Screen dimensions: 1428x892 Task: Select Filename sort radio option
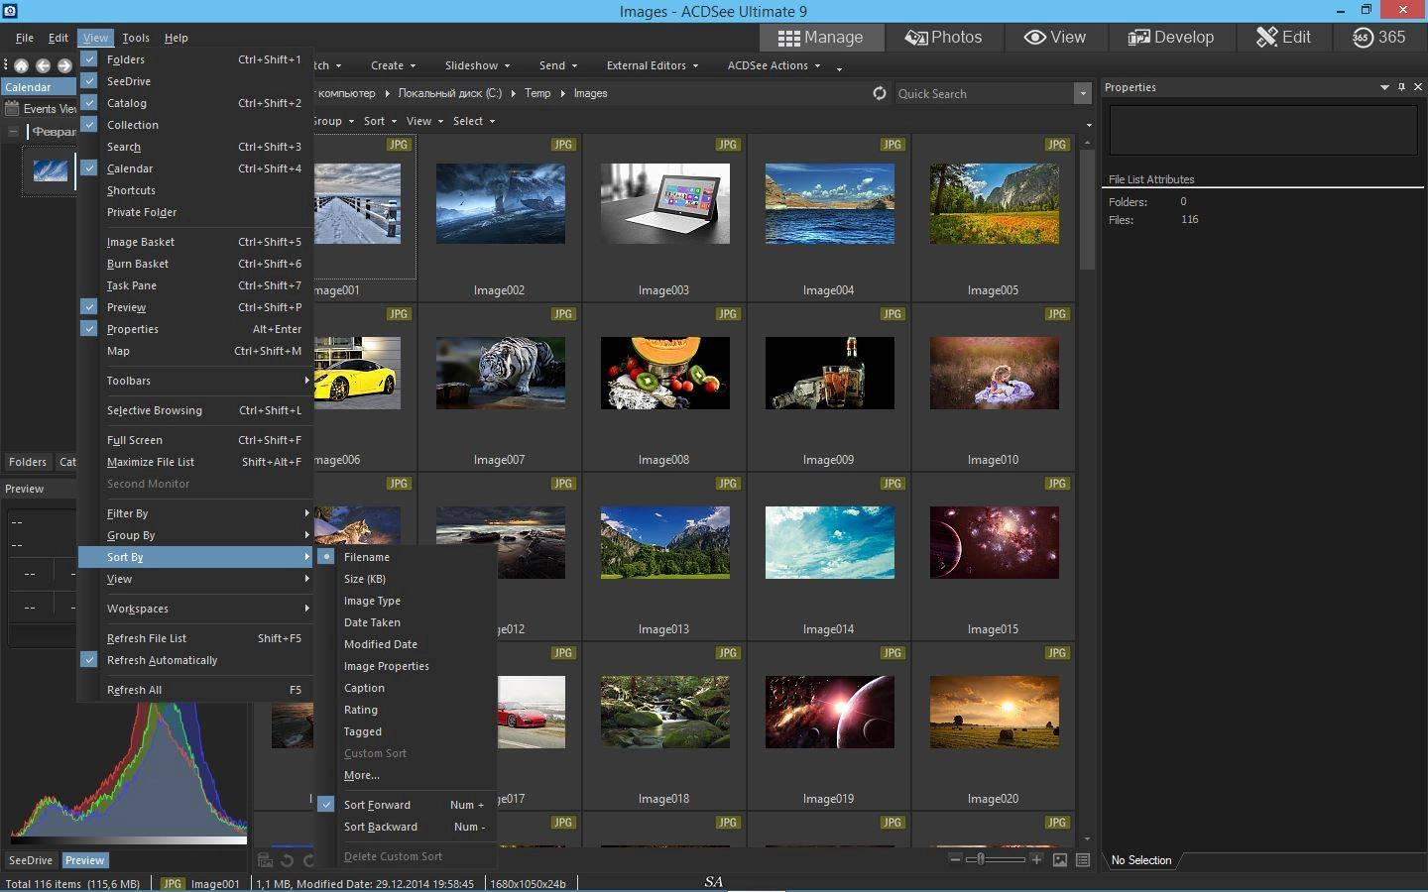click(x=326, y=557)
